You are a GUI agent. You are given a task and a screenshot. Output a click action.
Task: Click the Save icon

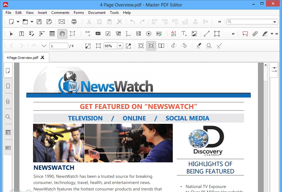39,22
